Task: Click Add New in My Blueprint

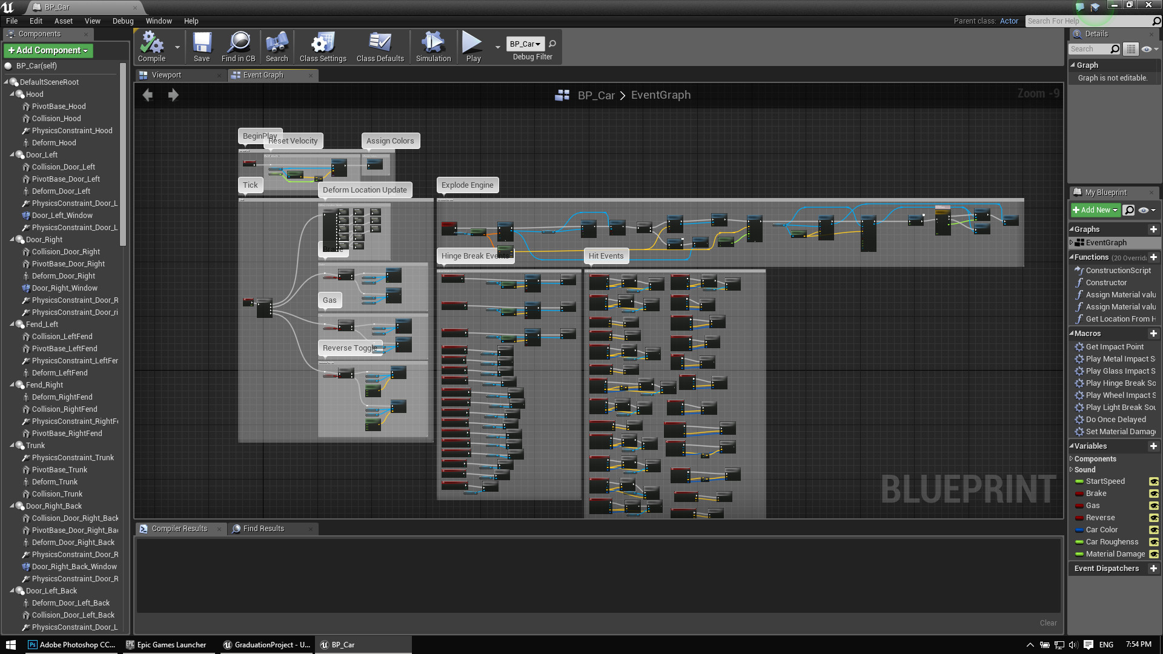Action: coord(1095,210)
